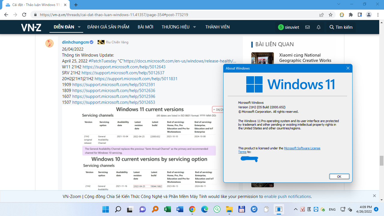Image resolution: width=384 pixels, height=216 pixels.
Task: Open the 1809 help link 5012636
Action: click(x=114, y=91)
